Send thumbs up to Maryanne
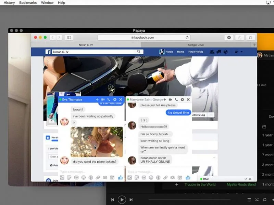 (x=188, y=178)
